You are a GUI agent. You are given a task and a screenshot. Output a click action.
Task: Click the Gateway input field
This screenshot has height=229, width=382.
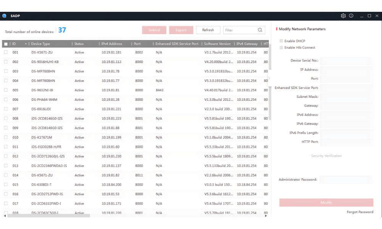347,106
